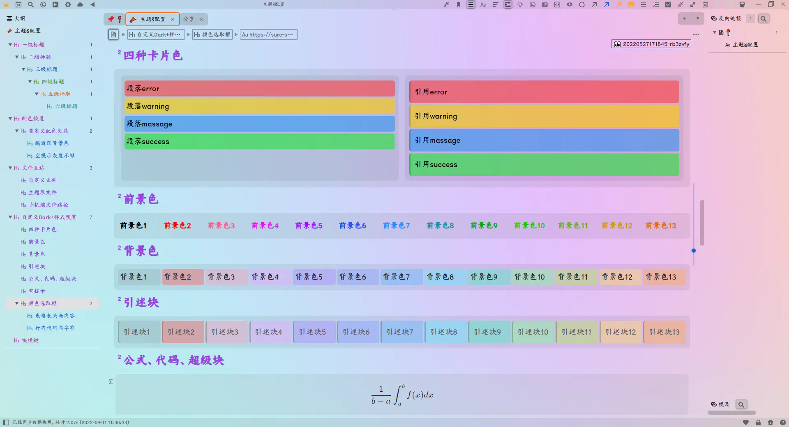Toggle the checkmark task list icon
Viewport: 789px width, 427px height.
668,5
